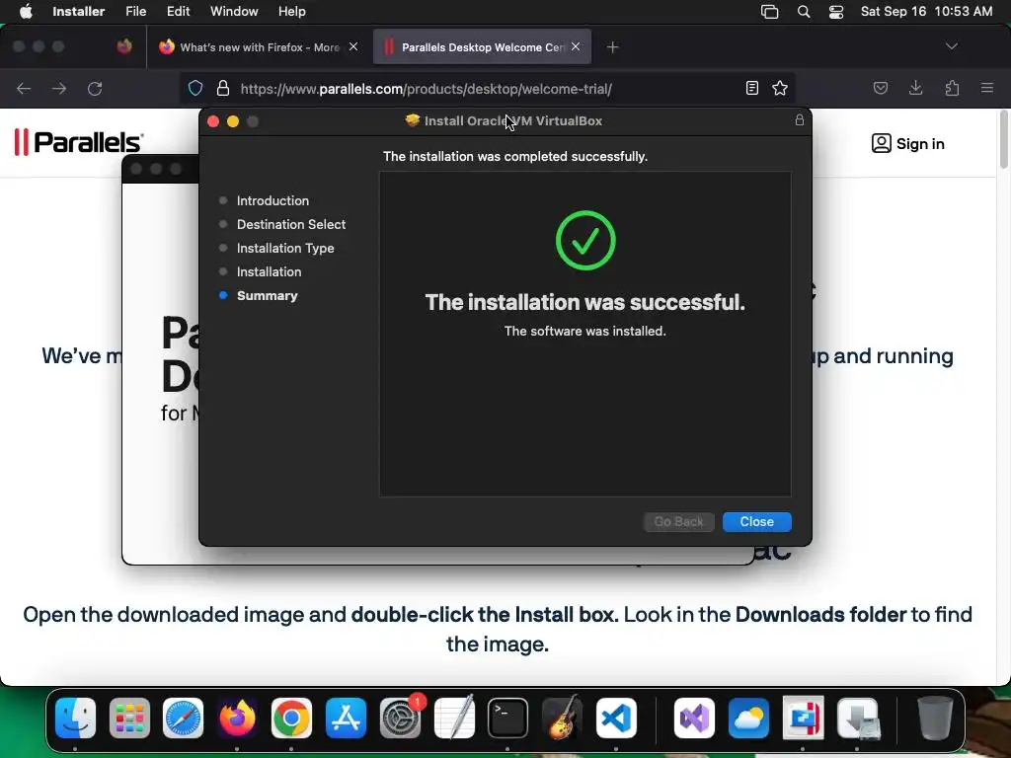Open the Firefox downloads panel
Screen dimensions: 1011x758
(x=915, y=88)
